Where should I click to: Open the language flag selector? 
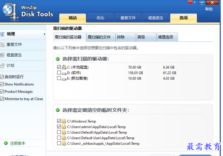pyautogui.click(x=192, y=2)
